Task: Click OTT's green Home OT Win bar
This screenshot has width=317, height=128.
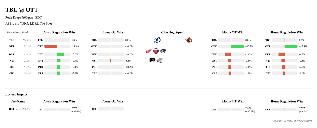Action: click(x=237, y=46)
